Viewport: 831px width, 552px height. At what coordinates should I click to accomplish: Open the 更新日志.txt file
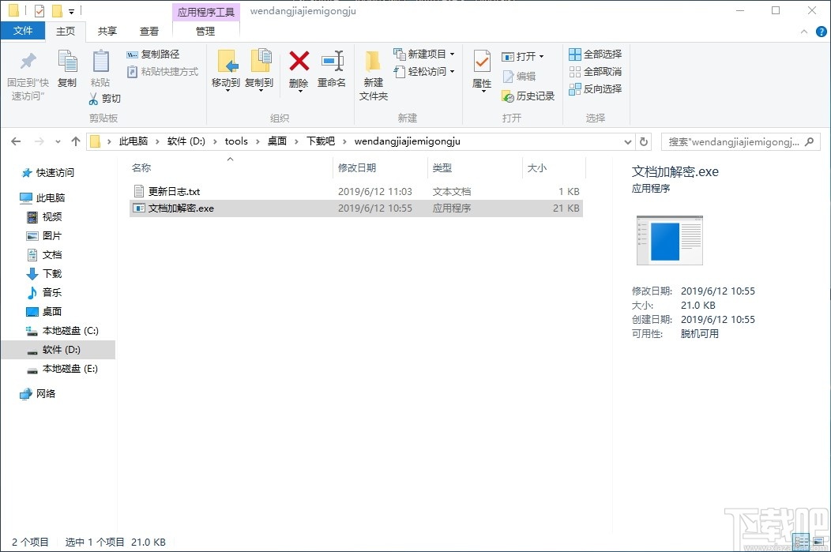coord(174,190)
